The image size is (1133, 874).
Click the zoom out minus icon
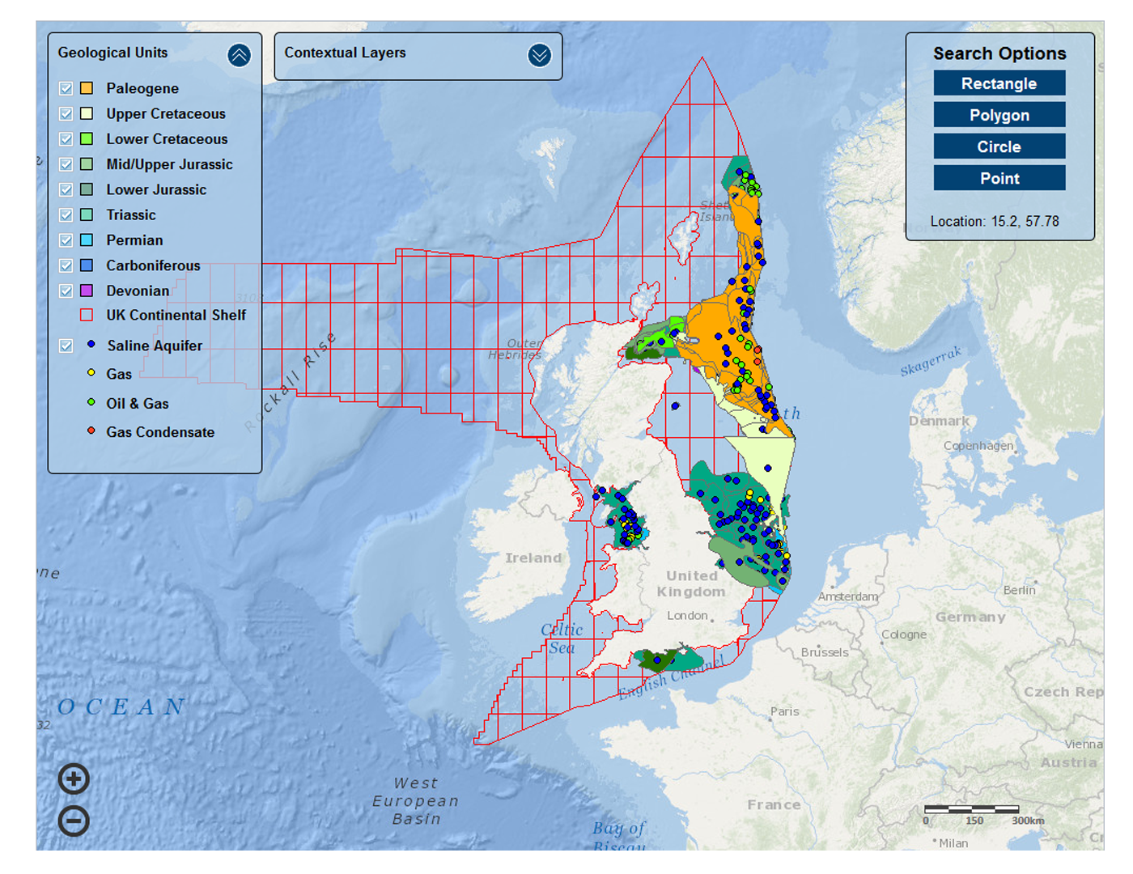pyautogui.click(x=74, y=821)
